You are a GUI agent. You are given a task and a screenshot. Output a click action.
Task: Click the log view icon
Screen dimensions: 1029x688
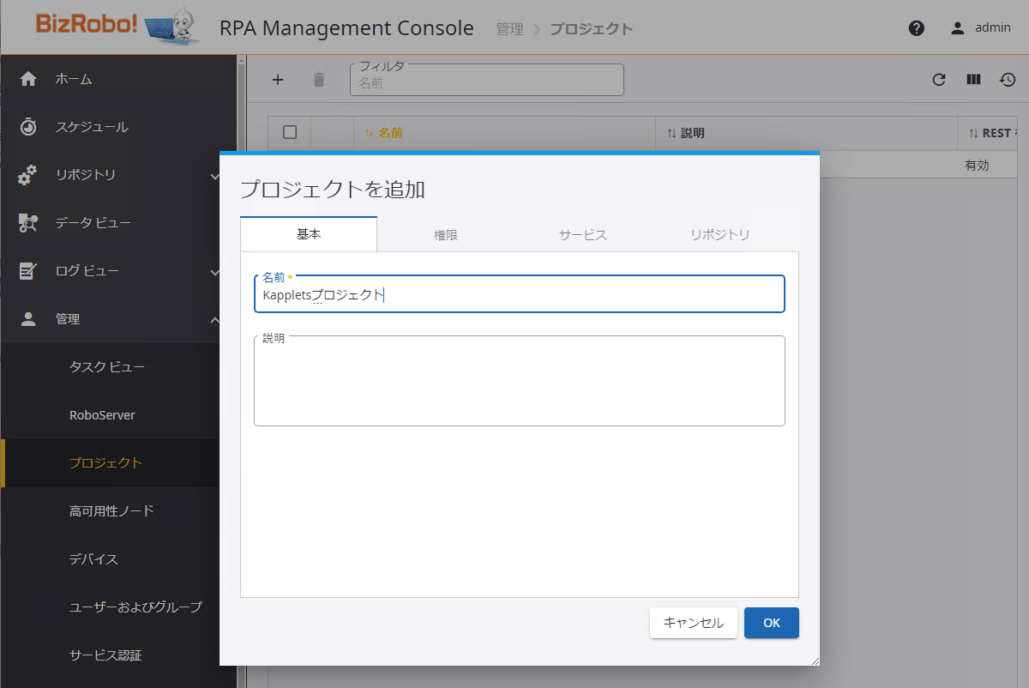[28, 271]
